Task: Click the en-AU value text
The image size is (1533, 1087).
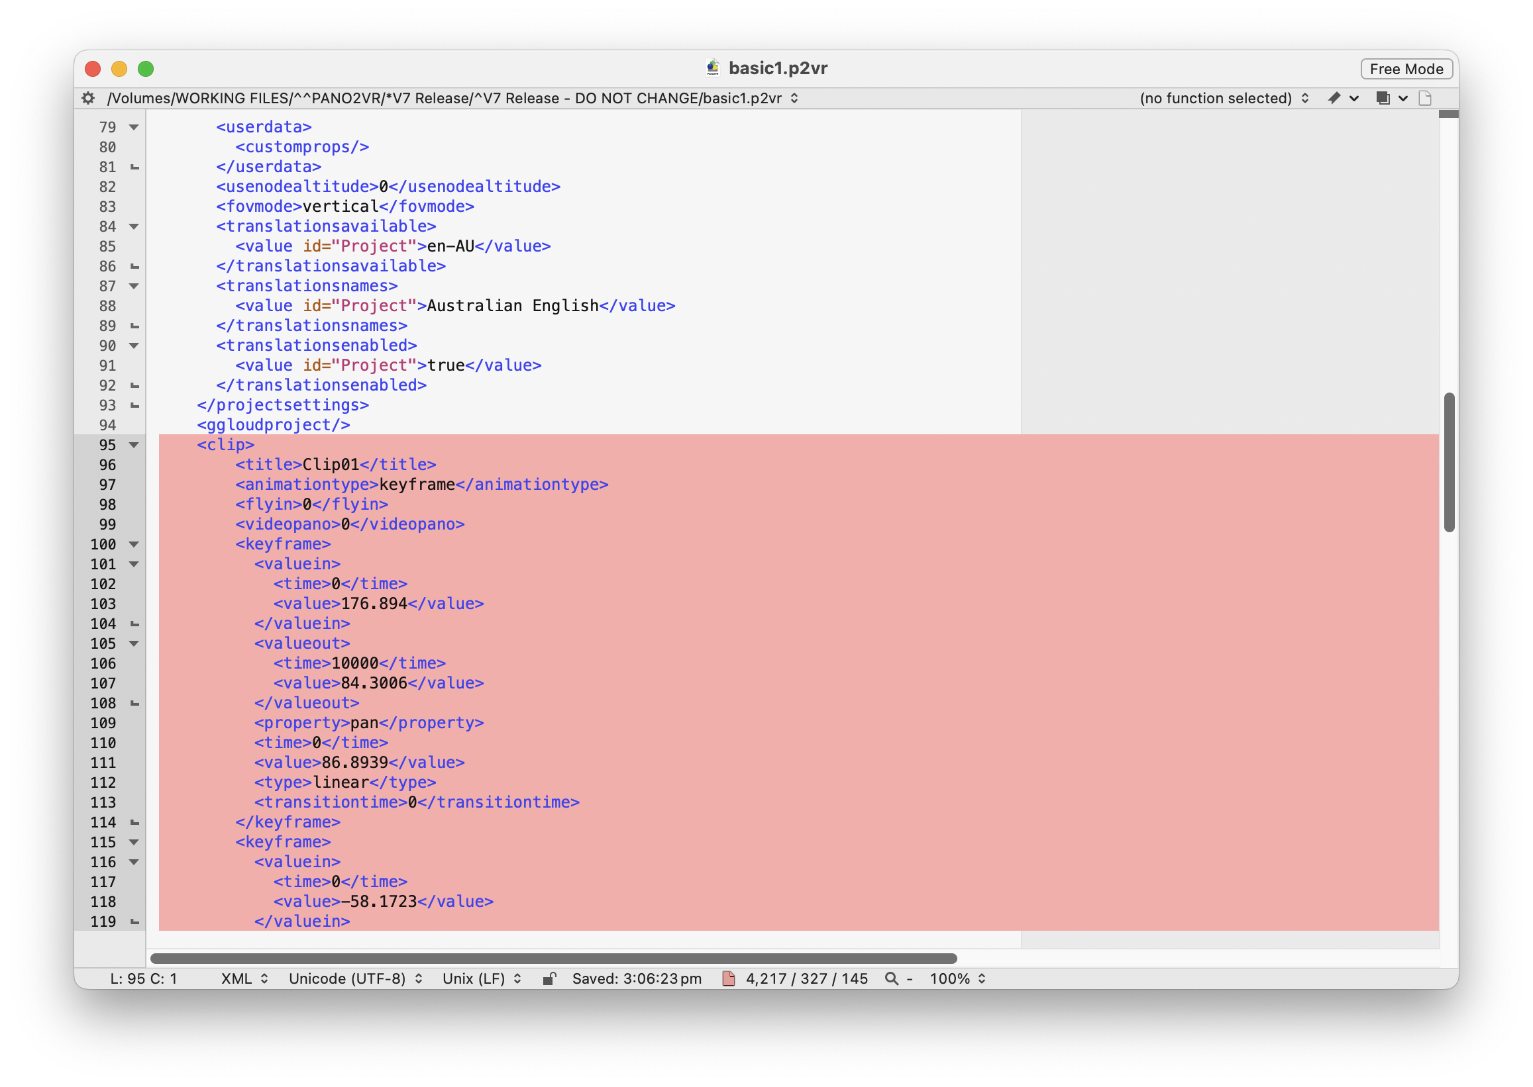Action: coord(450,246)
